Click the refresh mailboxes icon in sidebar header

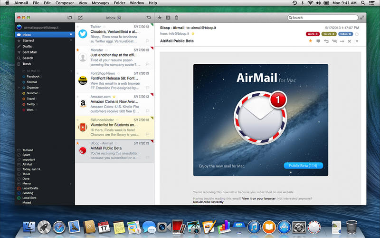70,18
